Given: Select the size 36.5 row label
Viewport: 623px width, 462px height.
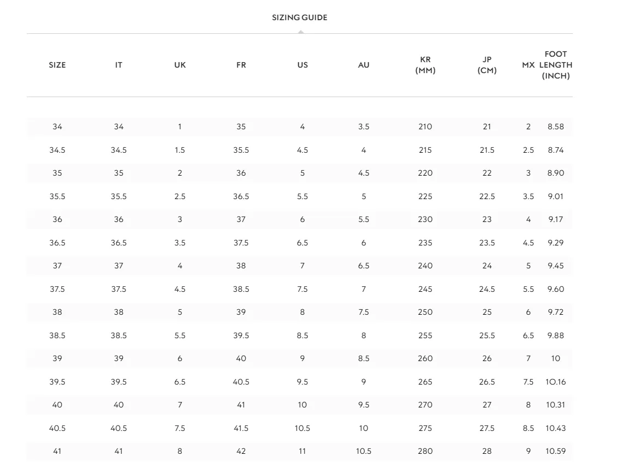Looking at the screenshot, I should pyautogui.click(x=57, y=243).
